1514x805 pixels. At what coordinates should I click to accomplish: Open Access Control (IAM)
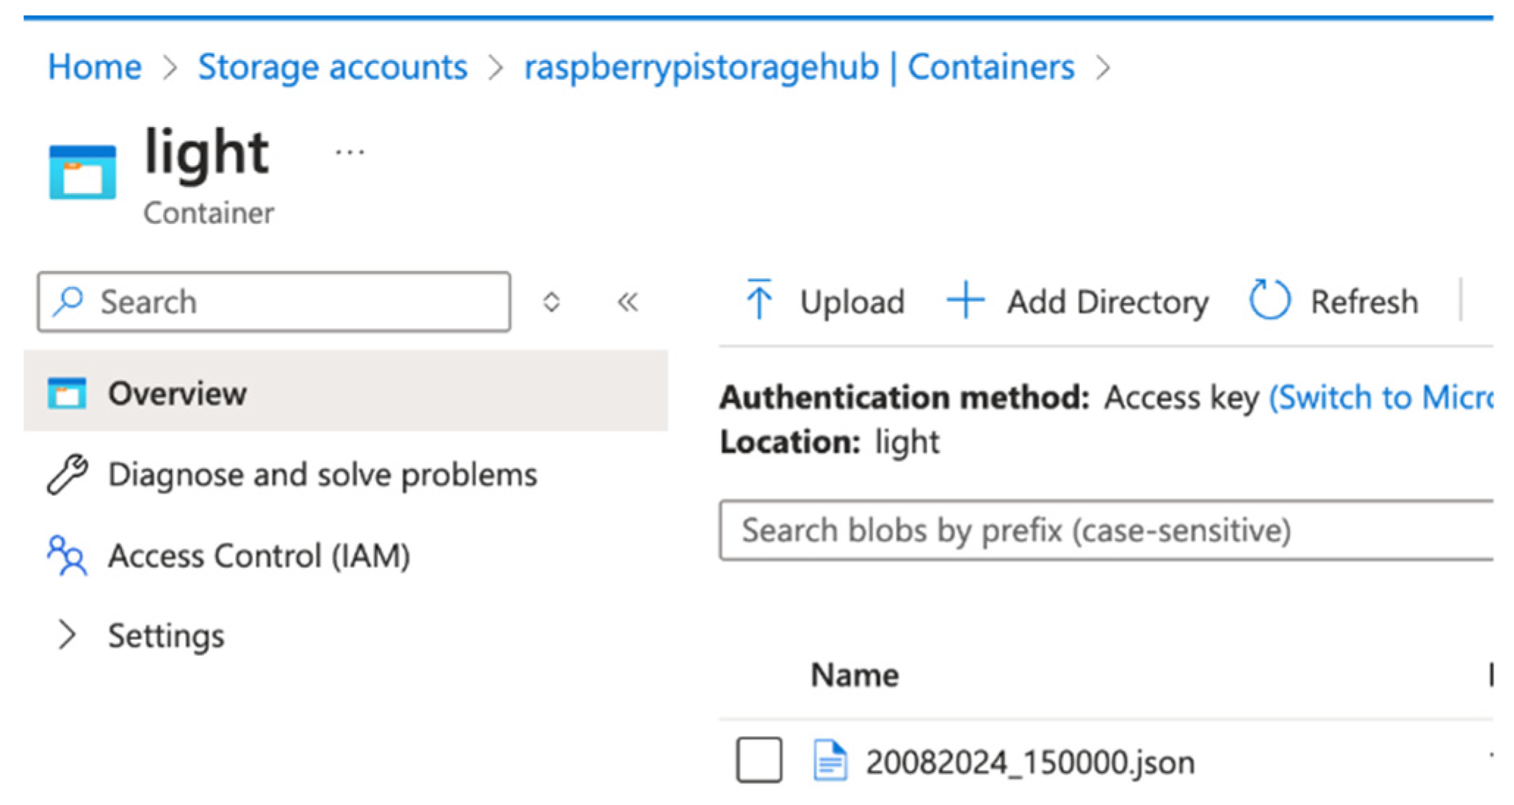tap(259, 556)
